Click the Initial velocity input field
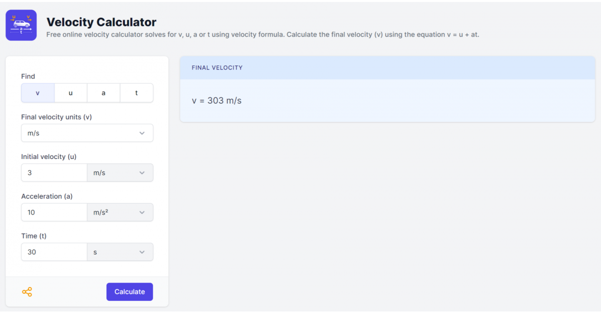Image resolution: width=601 pixels, height=314 pixels. (54, 172)
